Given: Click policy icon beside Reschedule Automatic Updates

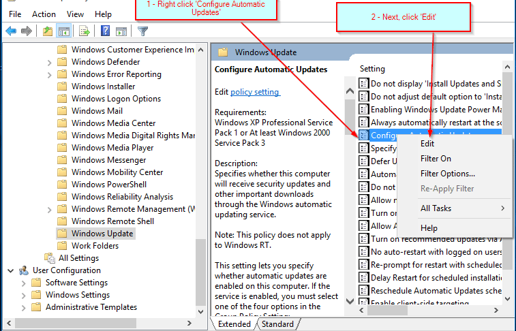Looking at the screenshot, I should pyautogui.click(x=363, y=291).
